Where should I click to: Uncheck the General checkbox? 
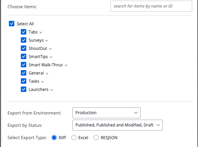click(24, 73)
